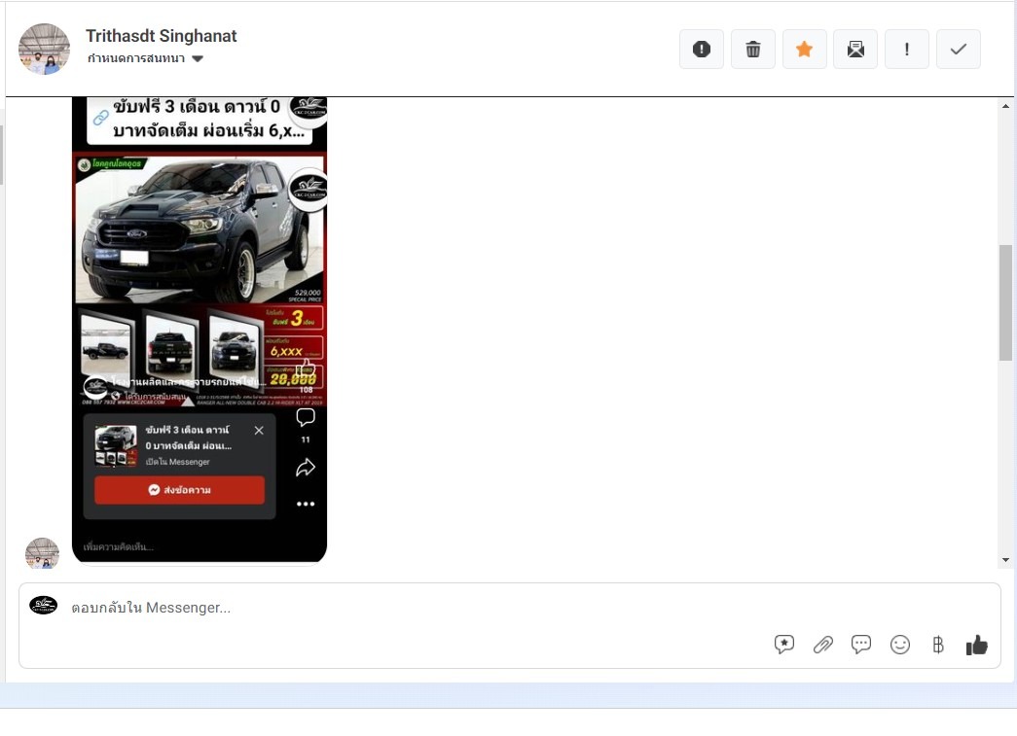Screen dimensions: 1017x736
Task: Open quick replies speech bubble icon
Action: pyautogui.click(x=861, y=645)
